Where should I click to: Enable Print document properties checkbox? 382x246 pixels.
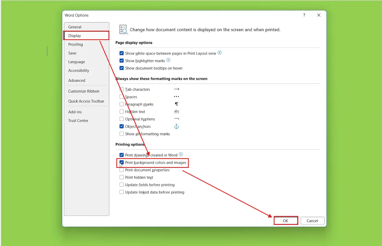122,170
